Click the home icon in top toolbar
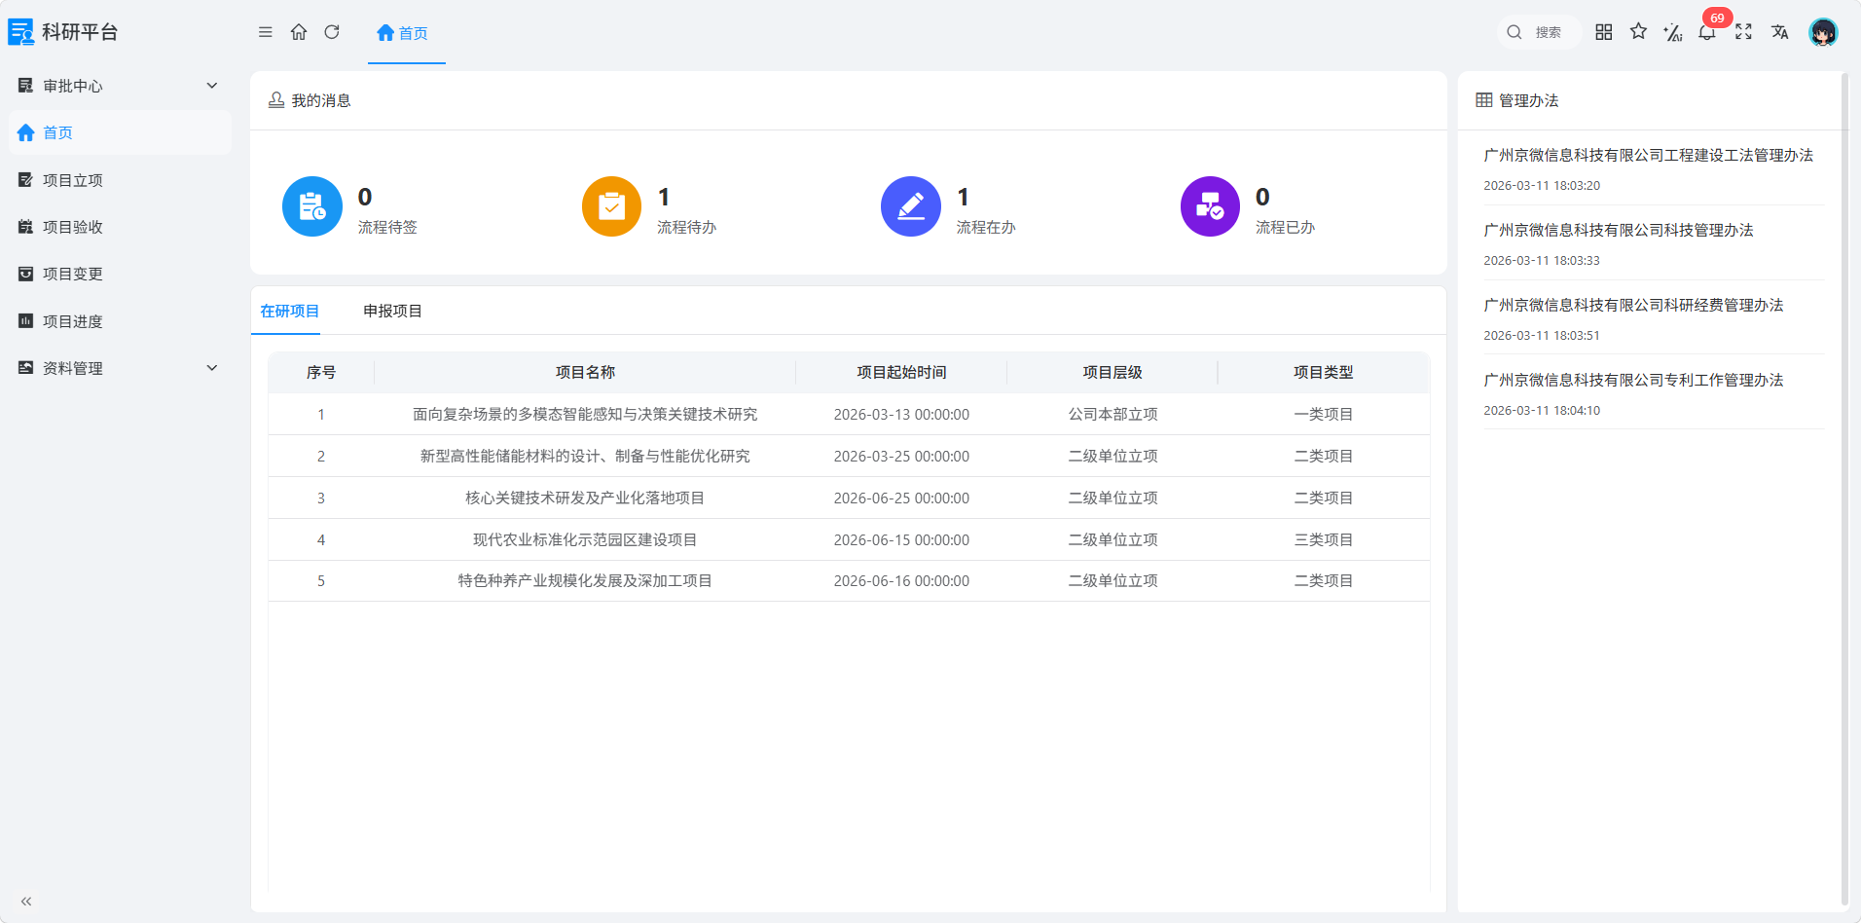Viewport: 1861px width, 923px height. (x=299, y=32)
